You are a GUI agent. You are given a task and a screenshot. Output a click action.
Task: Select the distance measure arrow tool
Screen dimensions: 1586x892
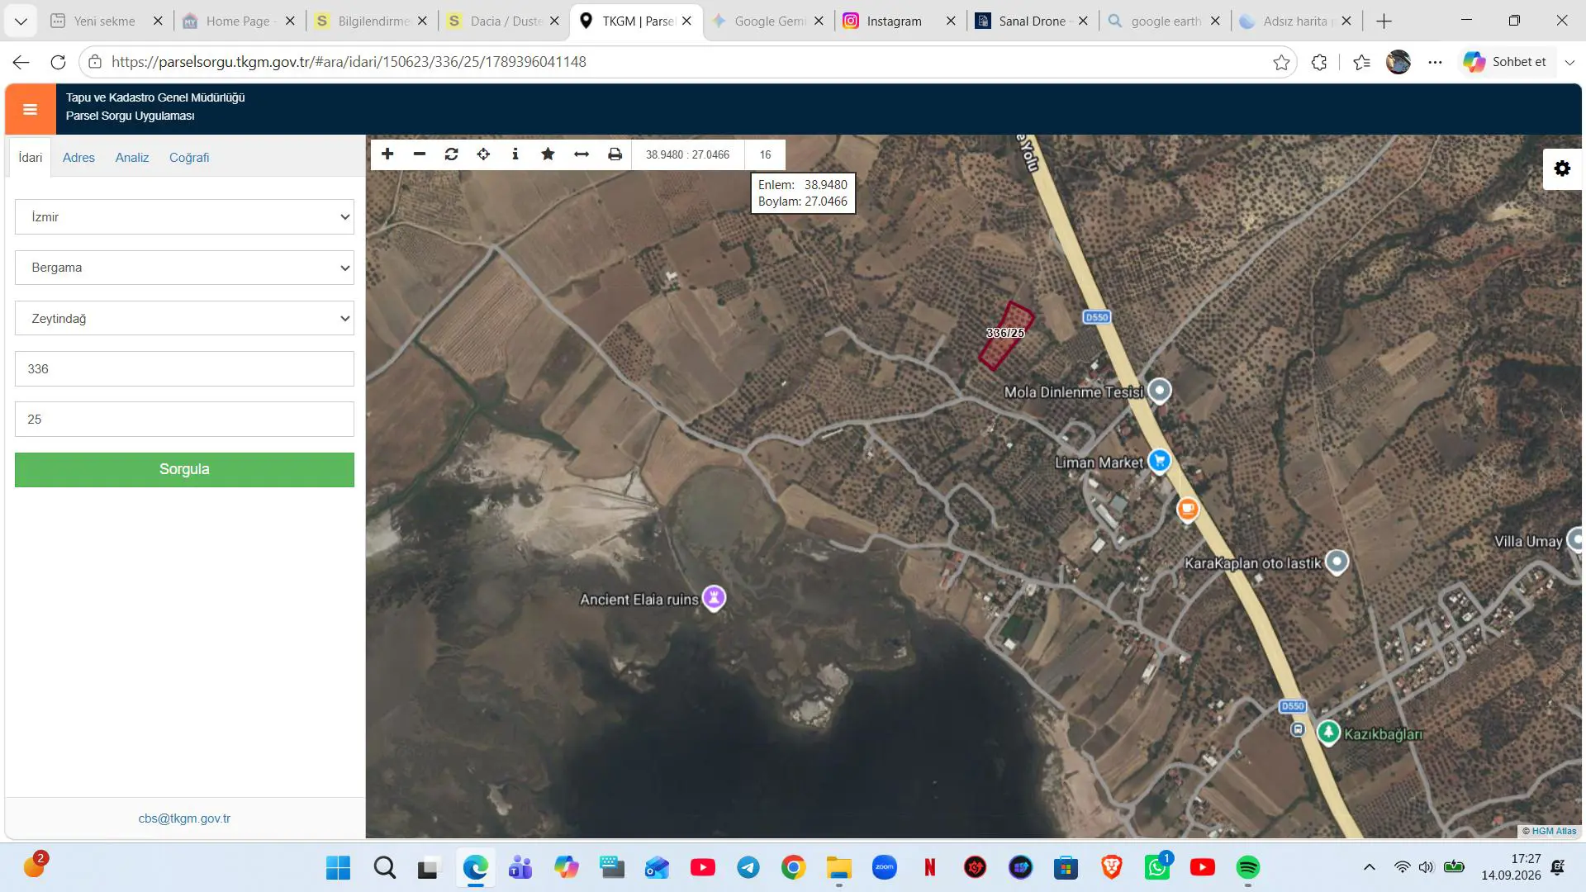[582, 154]
